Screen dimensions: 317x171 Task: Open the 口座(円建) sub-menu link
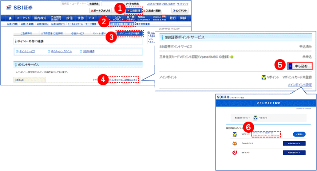pos(13,24)
